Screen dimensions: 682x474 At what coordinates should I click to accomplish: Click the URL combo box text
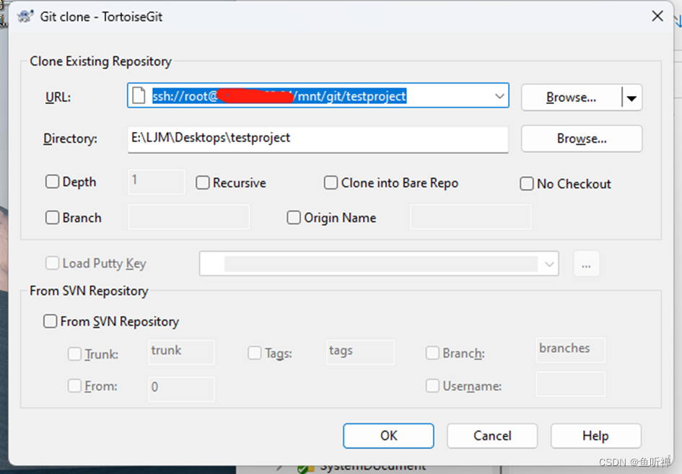coord(279,96)
